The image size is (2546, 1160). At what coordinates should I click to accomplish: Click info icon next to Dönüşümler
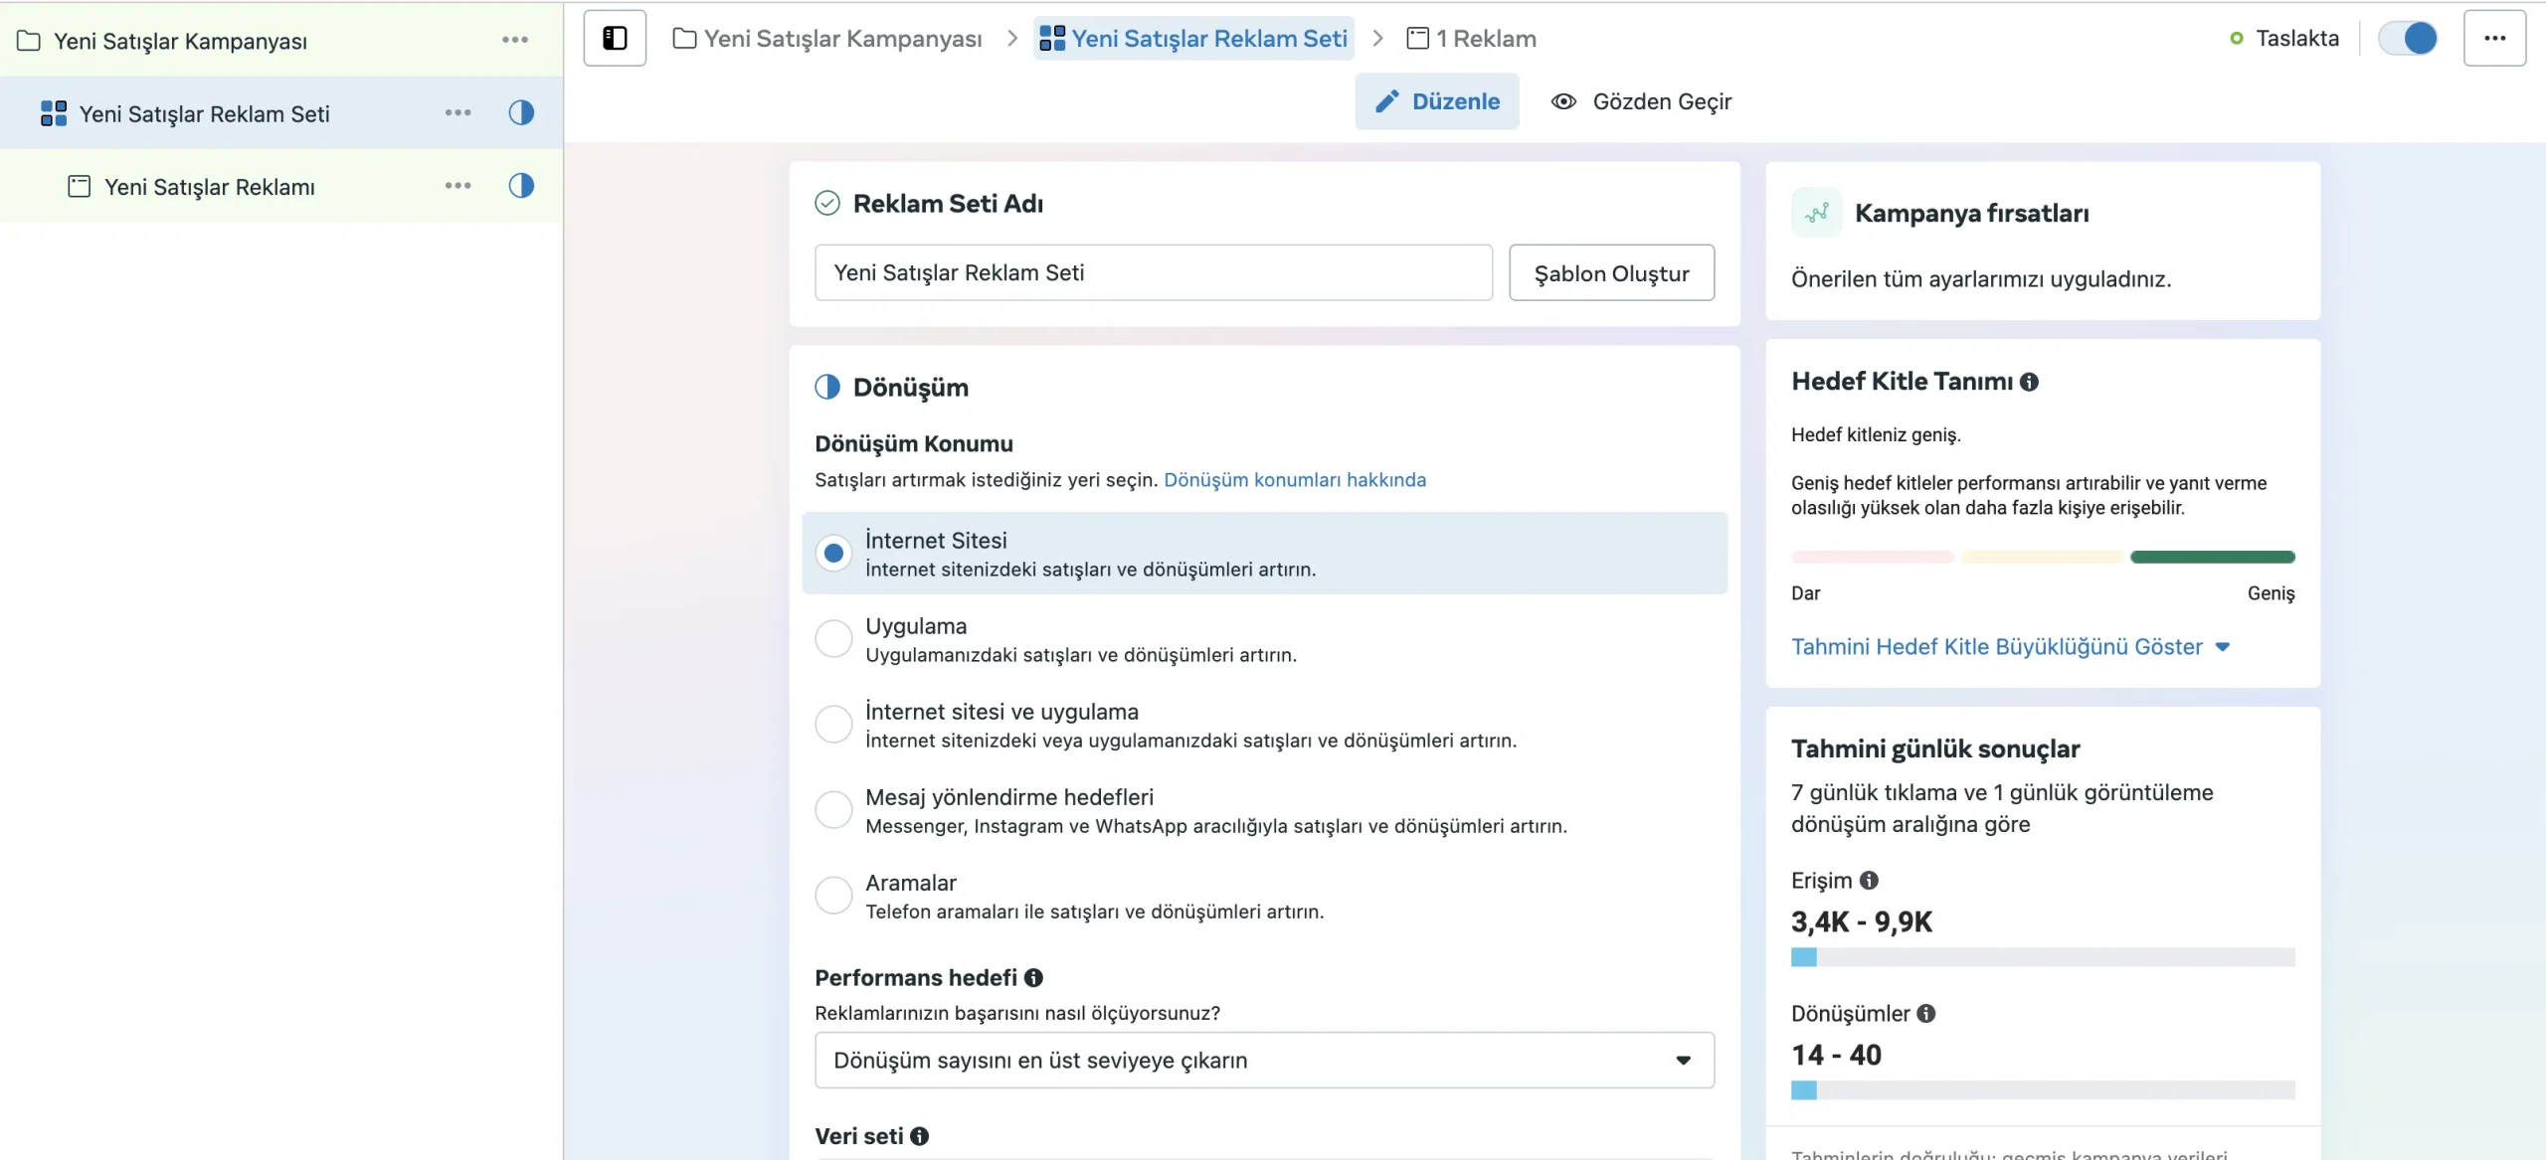(x=1926, y=1014)
